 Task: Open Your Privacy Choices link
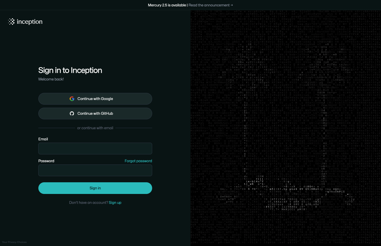pyautogui.click(x=14, y=242)
